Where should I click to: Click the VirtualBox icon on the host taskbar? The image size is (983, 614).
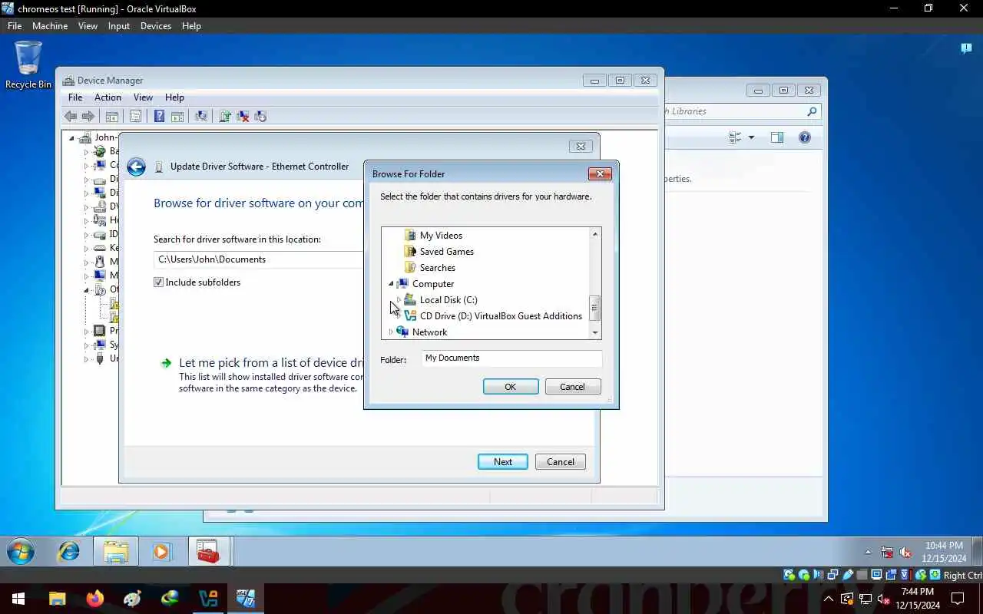click(209, 598)
